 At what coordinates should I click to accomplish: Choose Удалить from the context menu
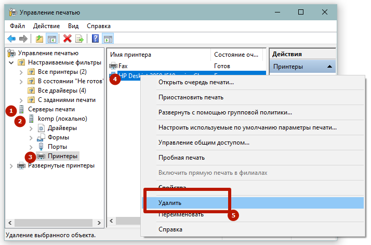pyautogui.click(x=169, y=202)
